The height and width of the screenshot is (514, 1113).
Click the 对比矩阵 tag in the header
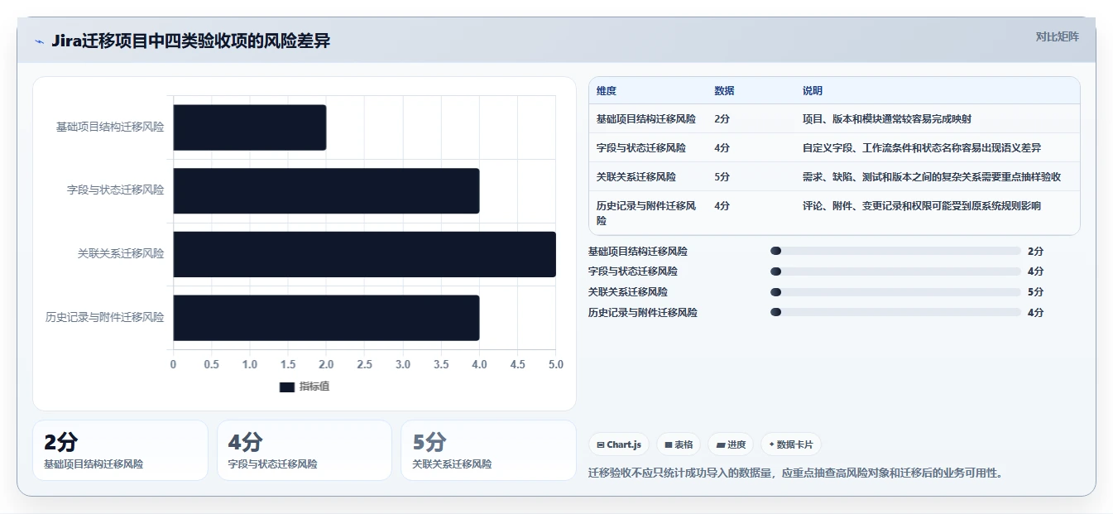pyautogui.click(x=1058, y=36)
